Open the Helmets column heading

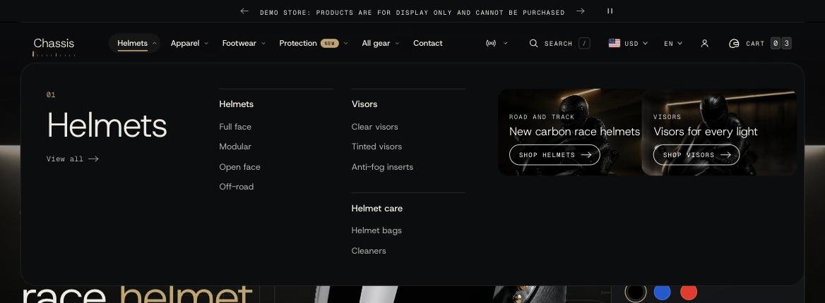(236, 104)
